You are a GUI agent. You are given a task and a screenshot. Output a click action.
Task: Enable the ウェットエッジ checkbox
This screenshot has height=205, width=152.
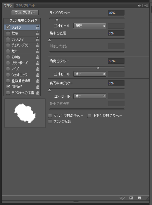tap(8, 75)
